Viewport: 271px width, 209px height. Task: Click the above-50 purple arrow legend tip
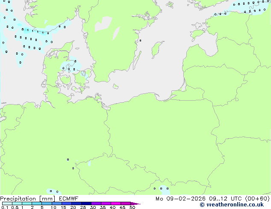click(x=135, y=203)
